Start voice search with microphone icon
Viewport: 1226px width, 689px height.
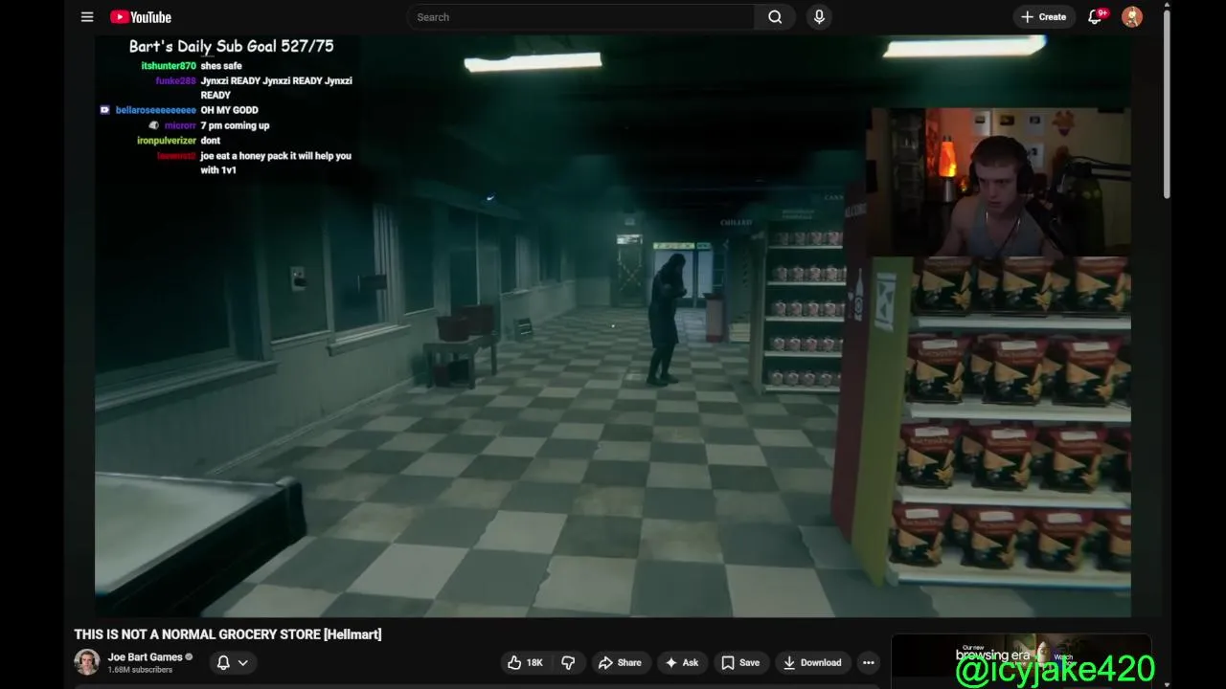[x=818, y=17]
